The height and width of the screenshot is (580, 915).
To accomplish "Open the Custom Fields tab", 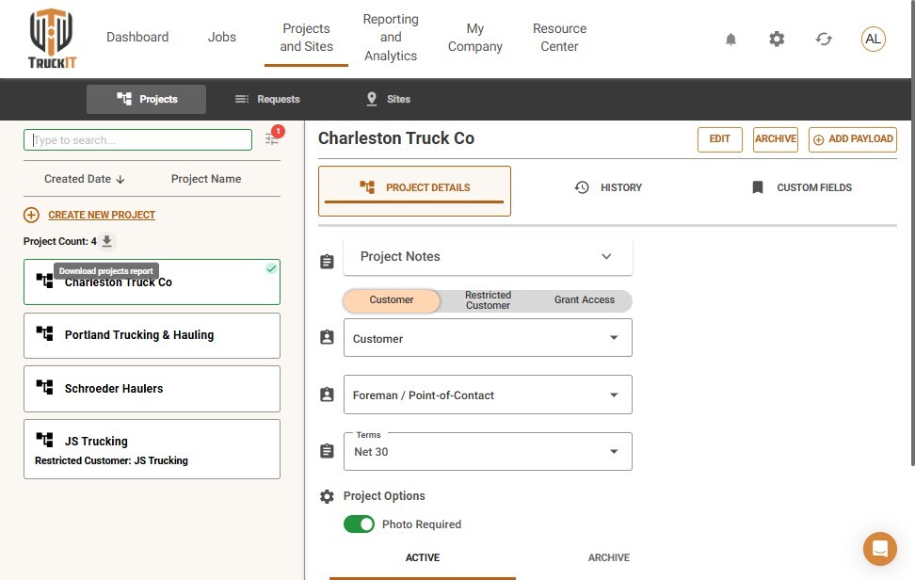I will click(801, 187).
